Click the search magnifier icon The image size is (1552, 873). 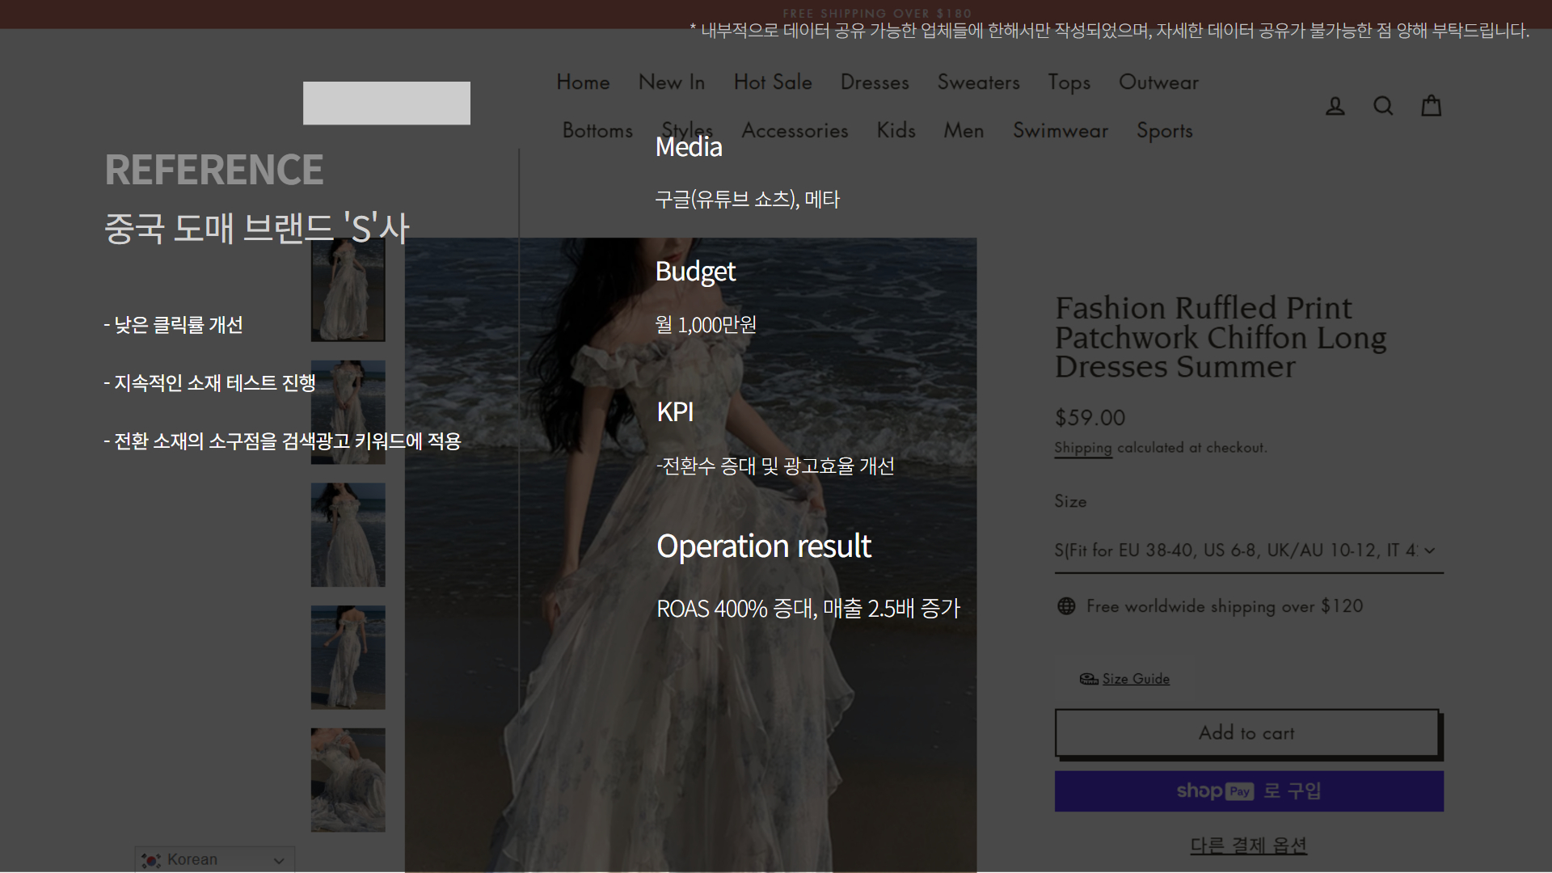click(x=1383, y=106)
